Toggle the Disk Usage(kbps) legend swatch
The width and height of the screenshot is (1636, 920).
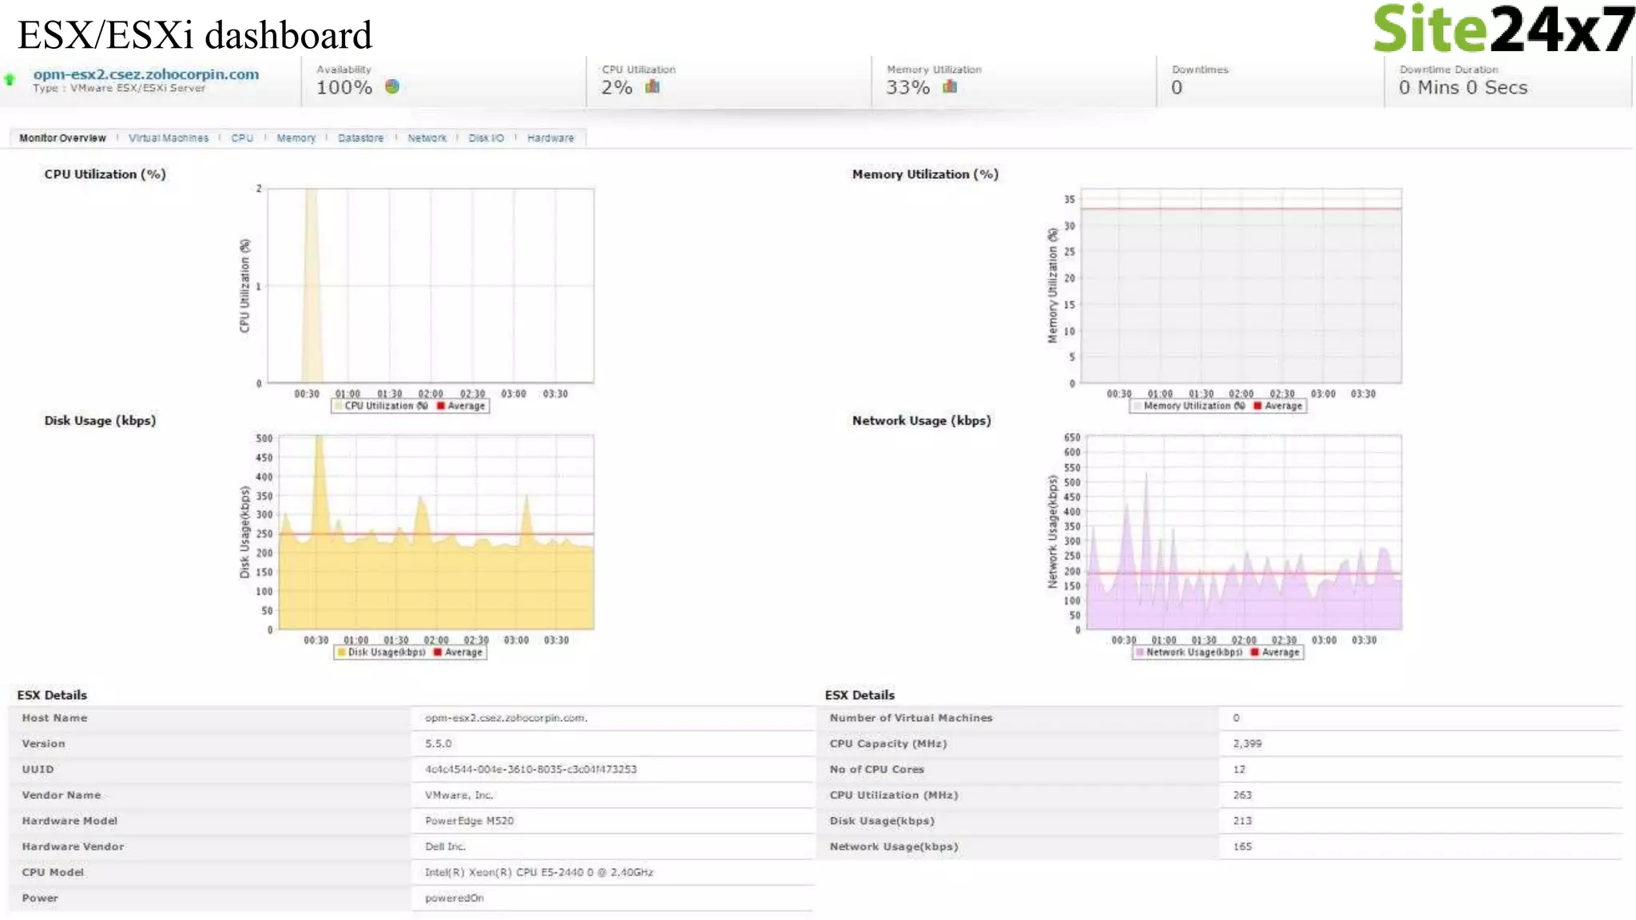(x=341, y=652)
